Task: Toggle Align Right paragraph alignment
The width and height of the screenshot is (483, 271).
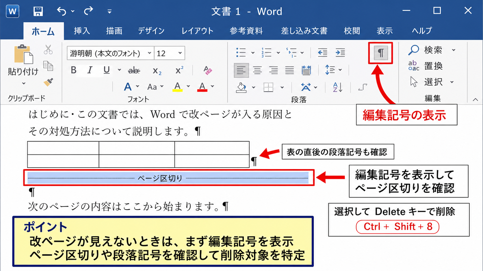Action: [x=273, y=70]
